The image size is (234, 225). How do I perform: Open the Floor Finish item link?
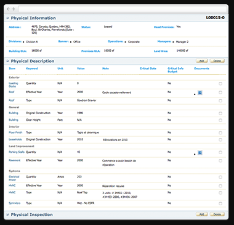[x=15, y=133]
